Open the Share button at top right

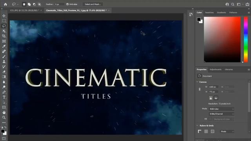[x=247, y=4]
